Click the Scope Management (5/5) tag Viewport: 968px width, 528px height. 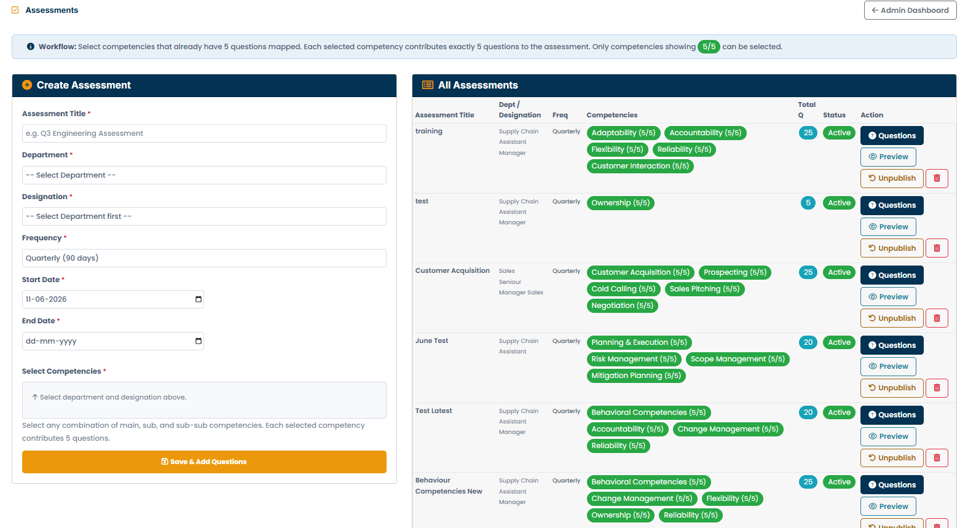click(x=738, y=359)
